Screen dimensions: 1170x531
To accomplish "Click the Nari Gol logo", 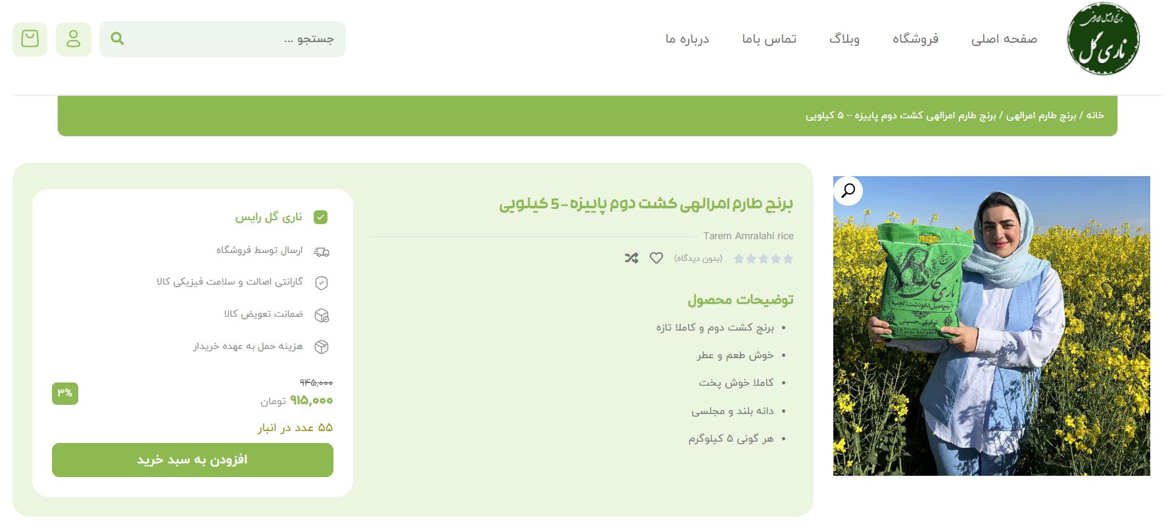I will tap(1104, 39).
